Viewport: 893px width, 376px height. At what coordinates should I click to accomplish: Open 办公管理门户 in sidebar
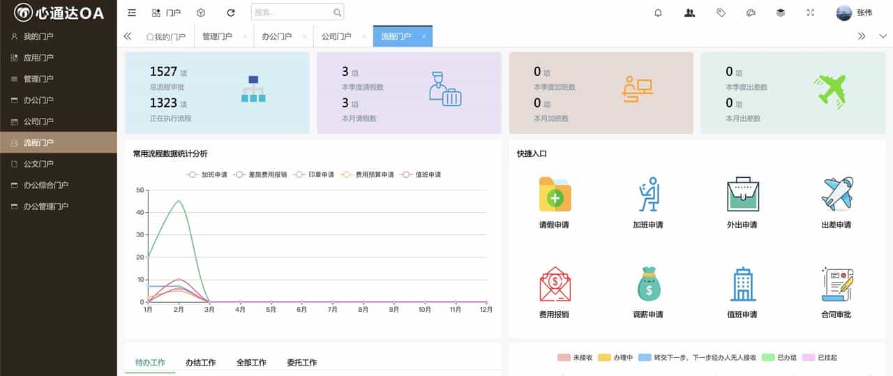pyautogui.click(x=59, y=206)
